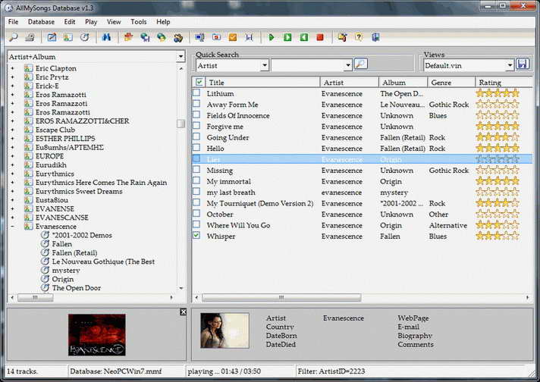This screenshot has height=382, width=540.
Task: Expand the Escape Club tree node
Action: click(x=13, y=130)
